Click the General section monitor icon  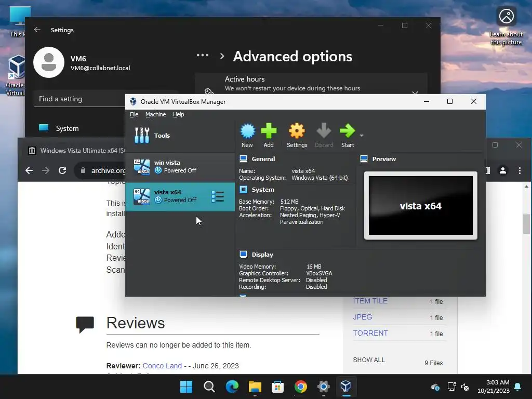(x=243, y=159)
